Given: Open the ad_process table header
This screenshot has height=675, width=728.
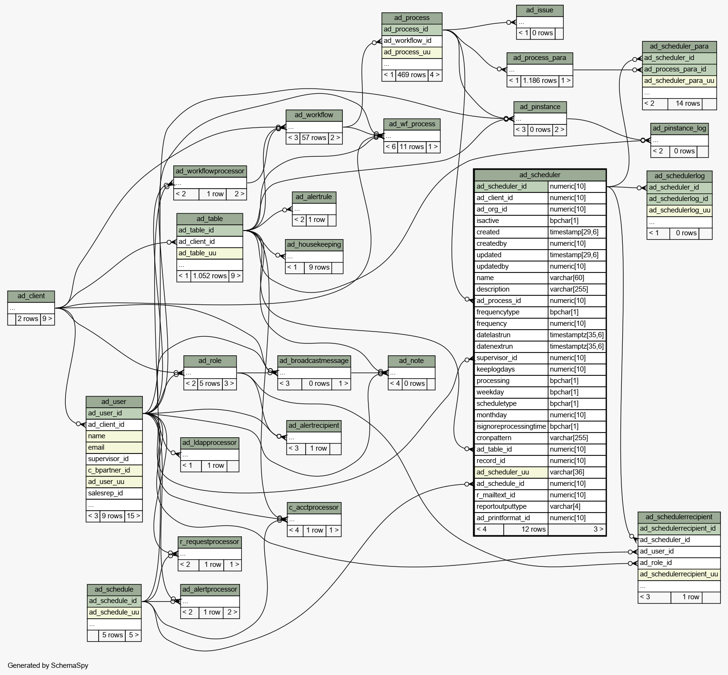Looking at the screenshot, I should point(412,18).
